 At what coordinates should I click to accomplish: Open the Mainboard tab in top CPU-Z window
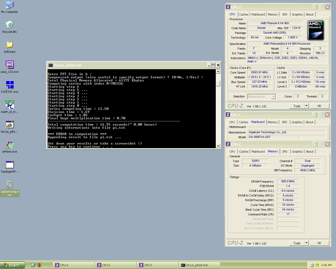click(258, 14)
